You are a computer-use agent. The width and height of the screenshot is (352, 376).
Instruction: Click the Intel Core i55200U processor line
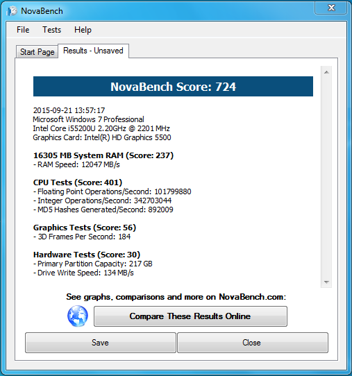101,128
